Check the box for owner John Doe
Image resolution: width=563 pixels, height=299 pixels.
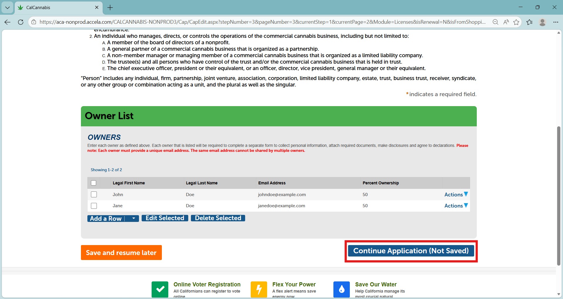coord(94,194)
